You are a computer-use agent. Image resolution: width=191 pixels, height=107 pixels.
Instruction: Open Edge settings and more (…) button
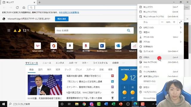pos(187,7)
